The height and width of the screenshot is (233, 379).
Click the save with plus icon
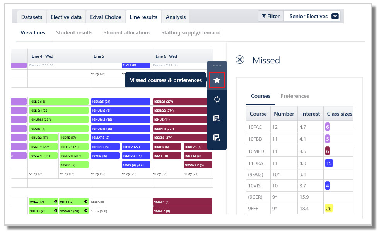click(x=217, y=119)
